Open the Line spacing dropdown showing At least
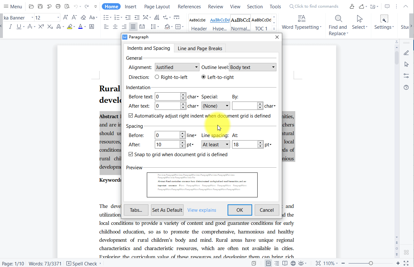This screenshot has width=414, height=267. point(215,144)
